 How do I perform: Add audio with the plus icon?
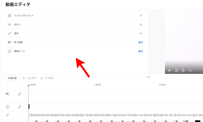pos(141,34)
